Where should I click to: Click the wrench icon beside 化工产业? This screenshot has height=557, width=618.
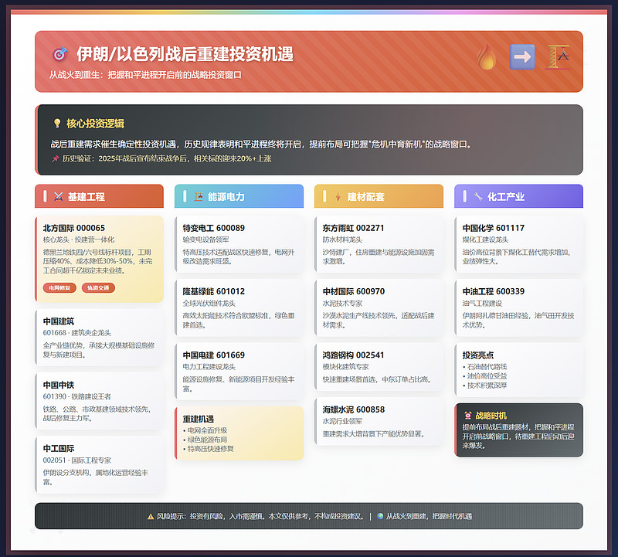point(478,196)
